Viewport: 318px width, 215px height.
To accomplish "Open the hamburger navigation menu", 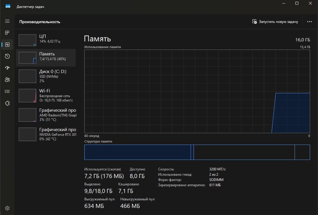I will [x=7, y=21].
